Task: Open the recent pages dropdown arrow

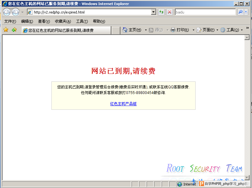Action: pos(22,12)
